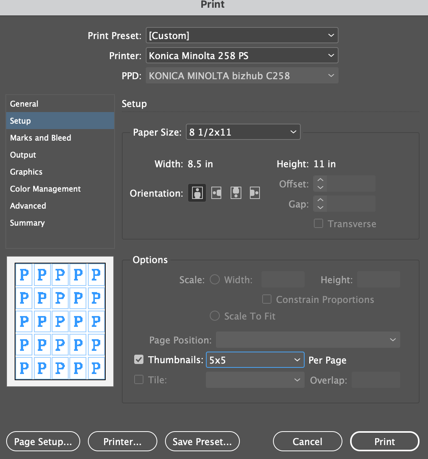Enable the Transverse checkbox
Image resolution: width=428 pixels, height=459 pixels.
(318, 223)
